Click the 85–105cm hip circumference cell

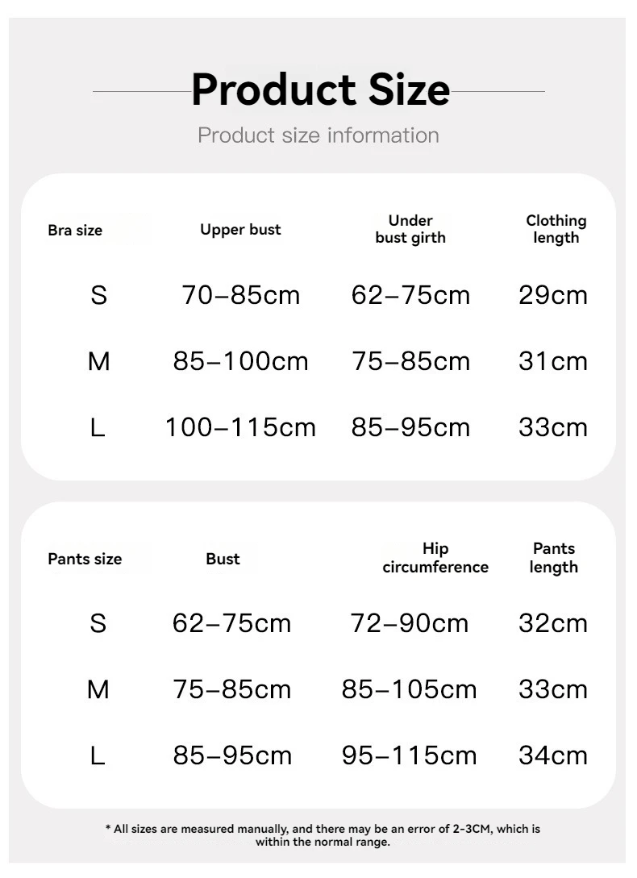click(x=410, y=689)
